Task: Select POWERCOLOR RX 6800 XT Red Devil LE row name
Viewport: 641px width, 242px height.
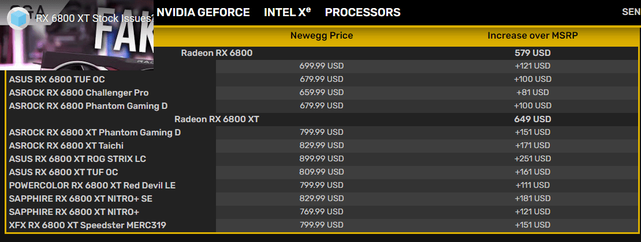Action: pyautogui.click(x=92, y=186)
